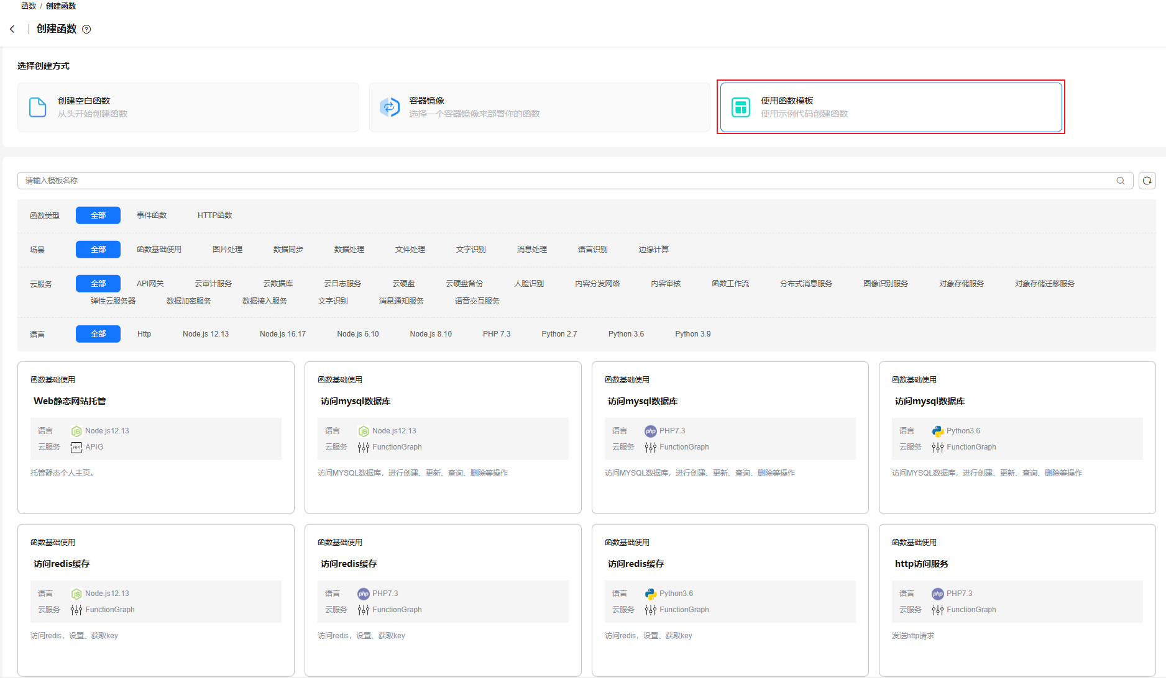Choose 创建空白函数 creation method
The width and height of the screenshot is (1166, 678).
188,107
